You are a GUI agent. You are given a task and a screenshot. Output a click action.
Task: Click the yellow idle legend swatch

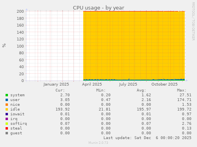coord(7,109)
